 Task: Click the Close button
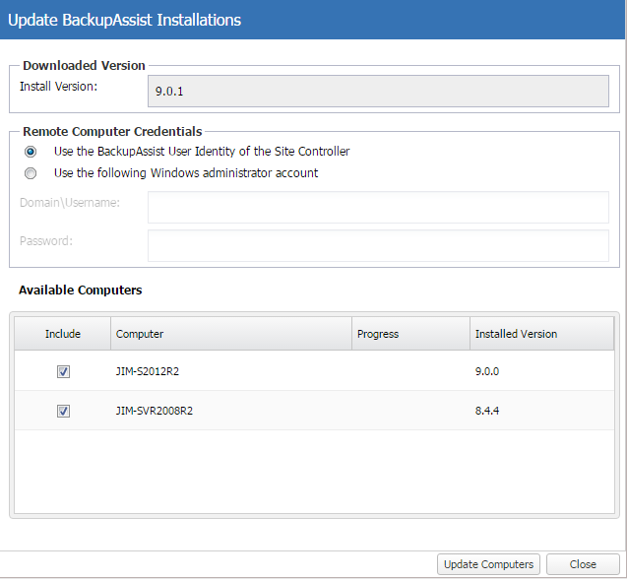[583, 564]
